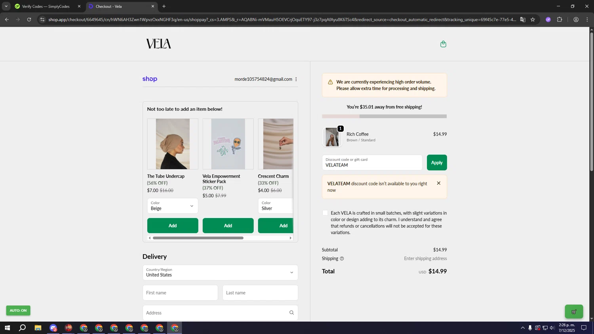This screenshot has width=594, height=334.
Task: Click the VELA store logo
Action: coord(158,44)
